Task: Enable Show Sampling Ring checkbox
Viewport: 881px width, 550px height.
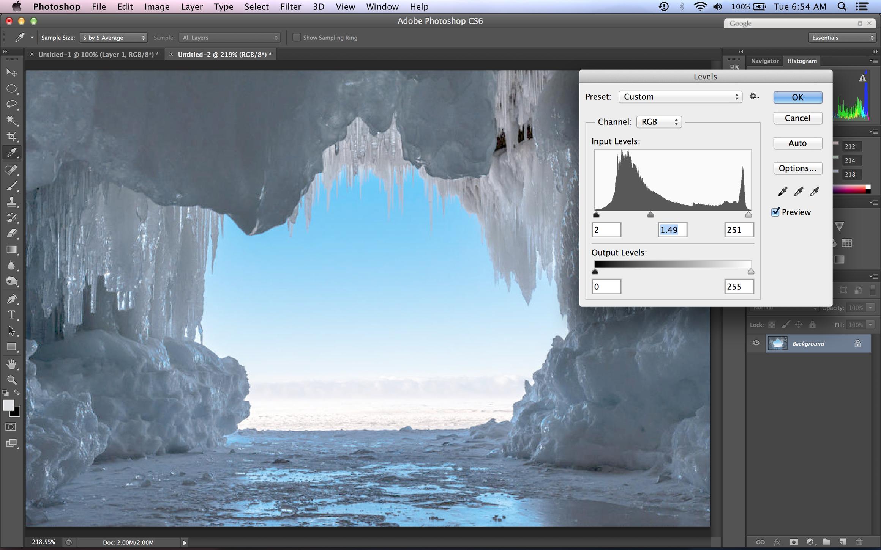Action: pos(297,38)
